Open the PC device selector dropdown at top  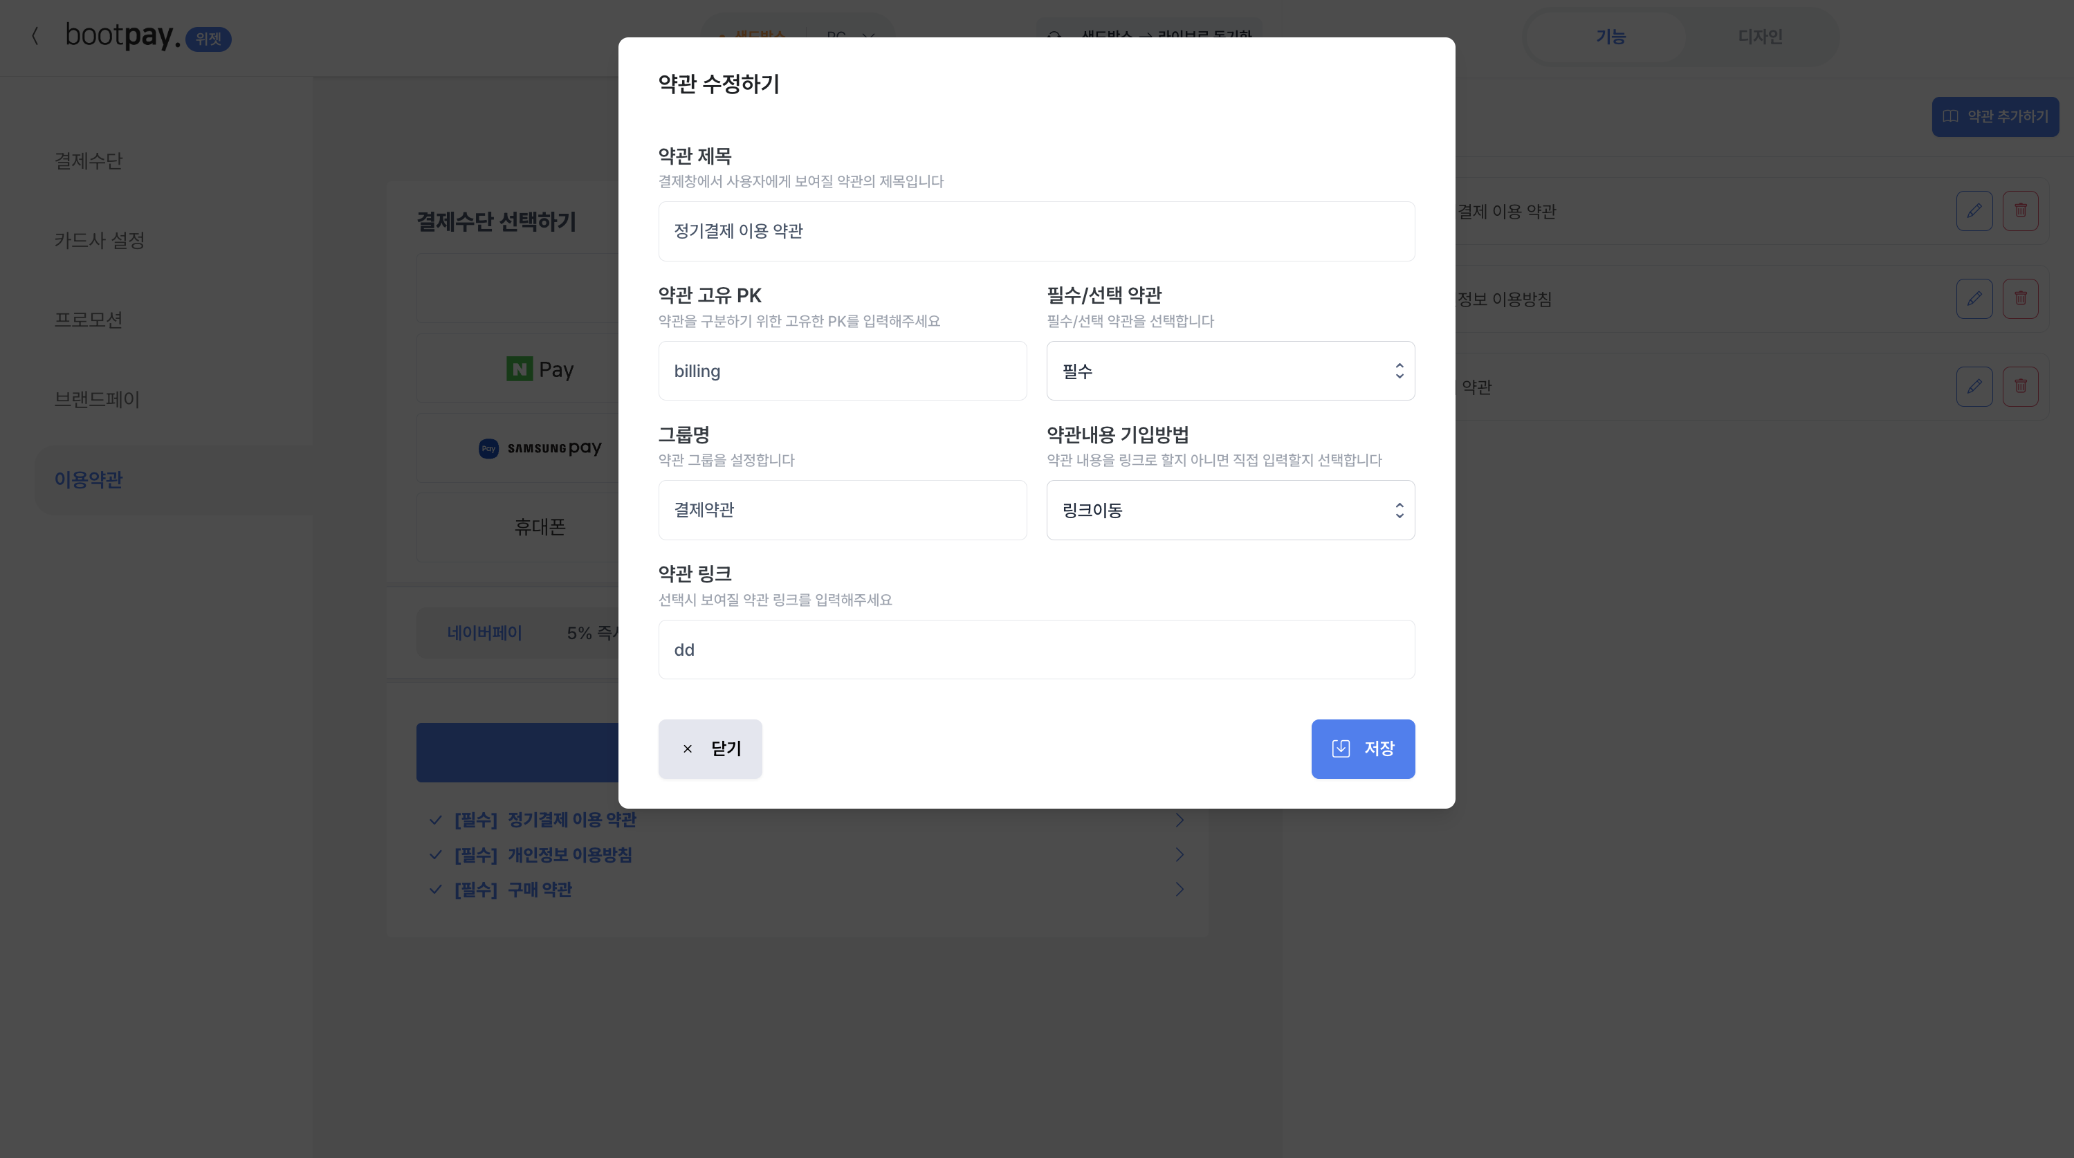click(x=848, y=36)
